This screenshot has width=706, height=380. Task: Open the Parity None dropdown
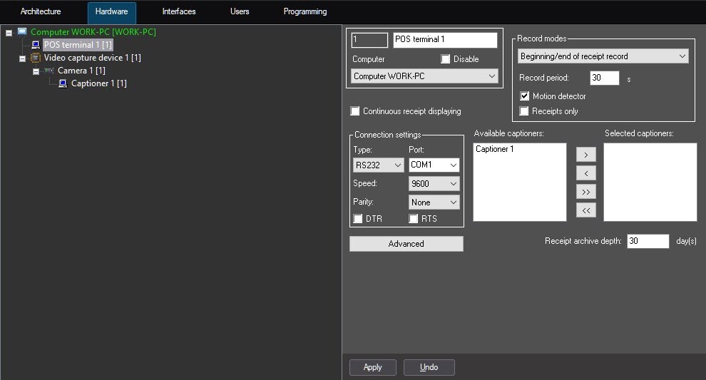point(434,202)
